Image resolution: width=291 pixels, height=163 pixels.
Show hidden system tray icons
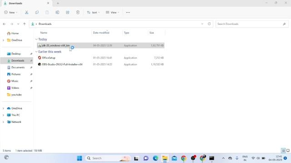click(223, 158)
